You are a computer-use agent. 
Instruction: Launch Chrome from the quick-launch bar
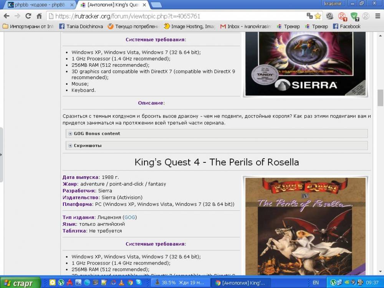click(130, 283)
